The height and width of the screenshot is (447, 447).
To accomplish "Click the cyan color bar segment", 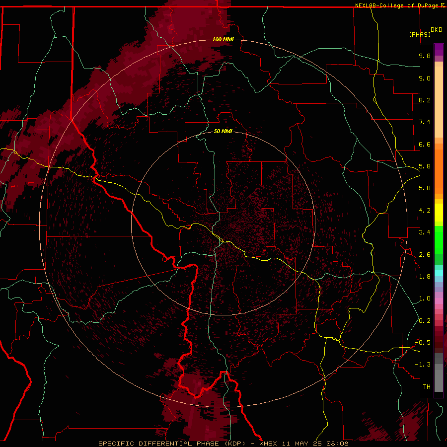I will click(x=439, y=273).
